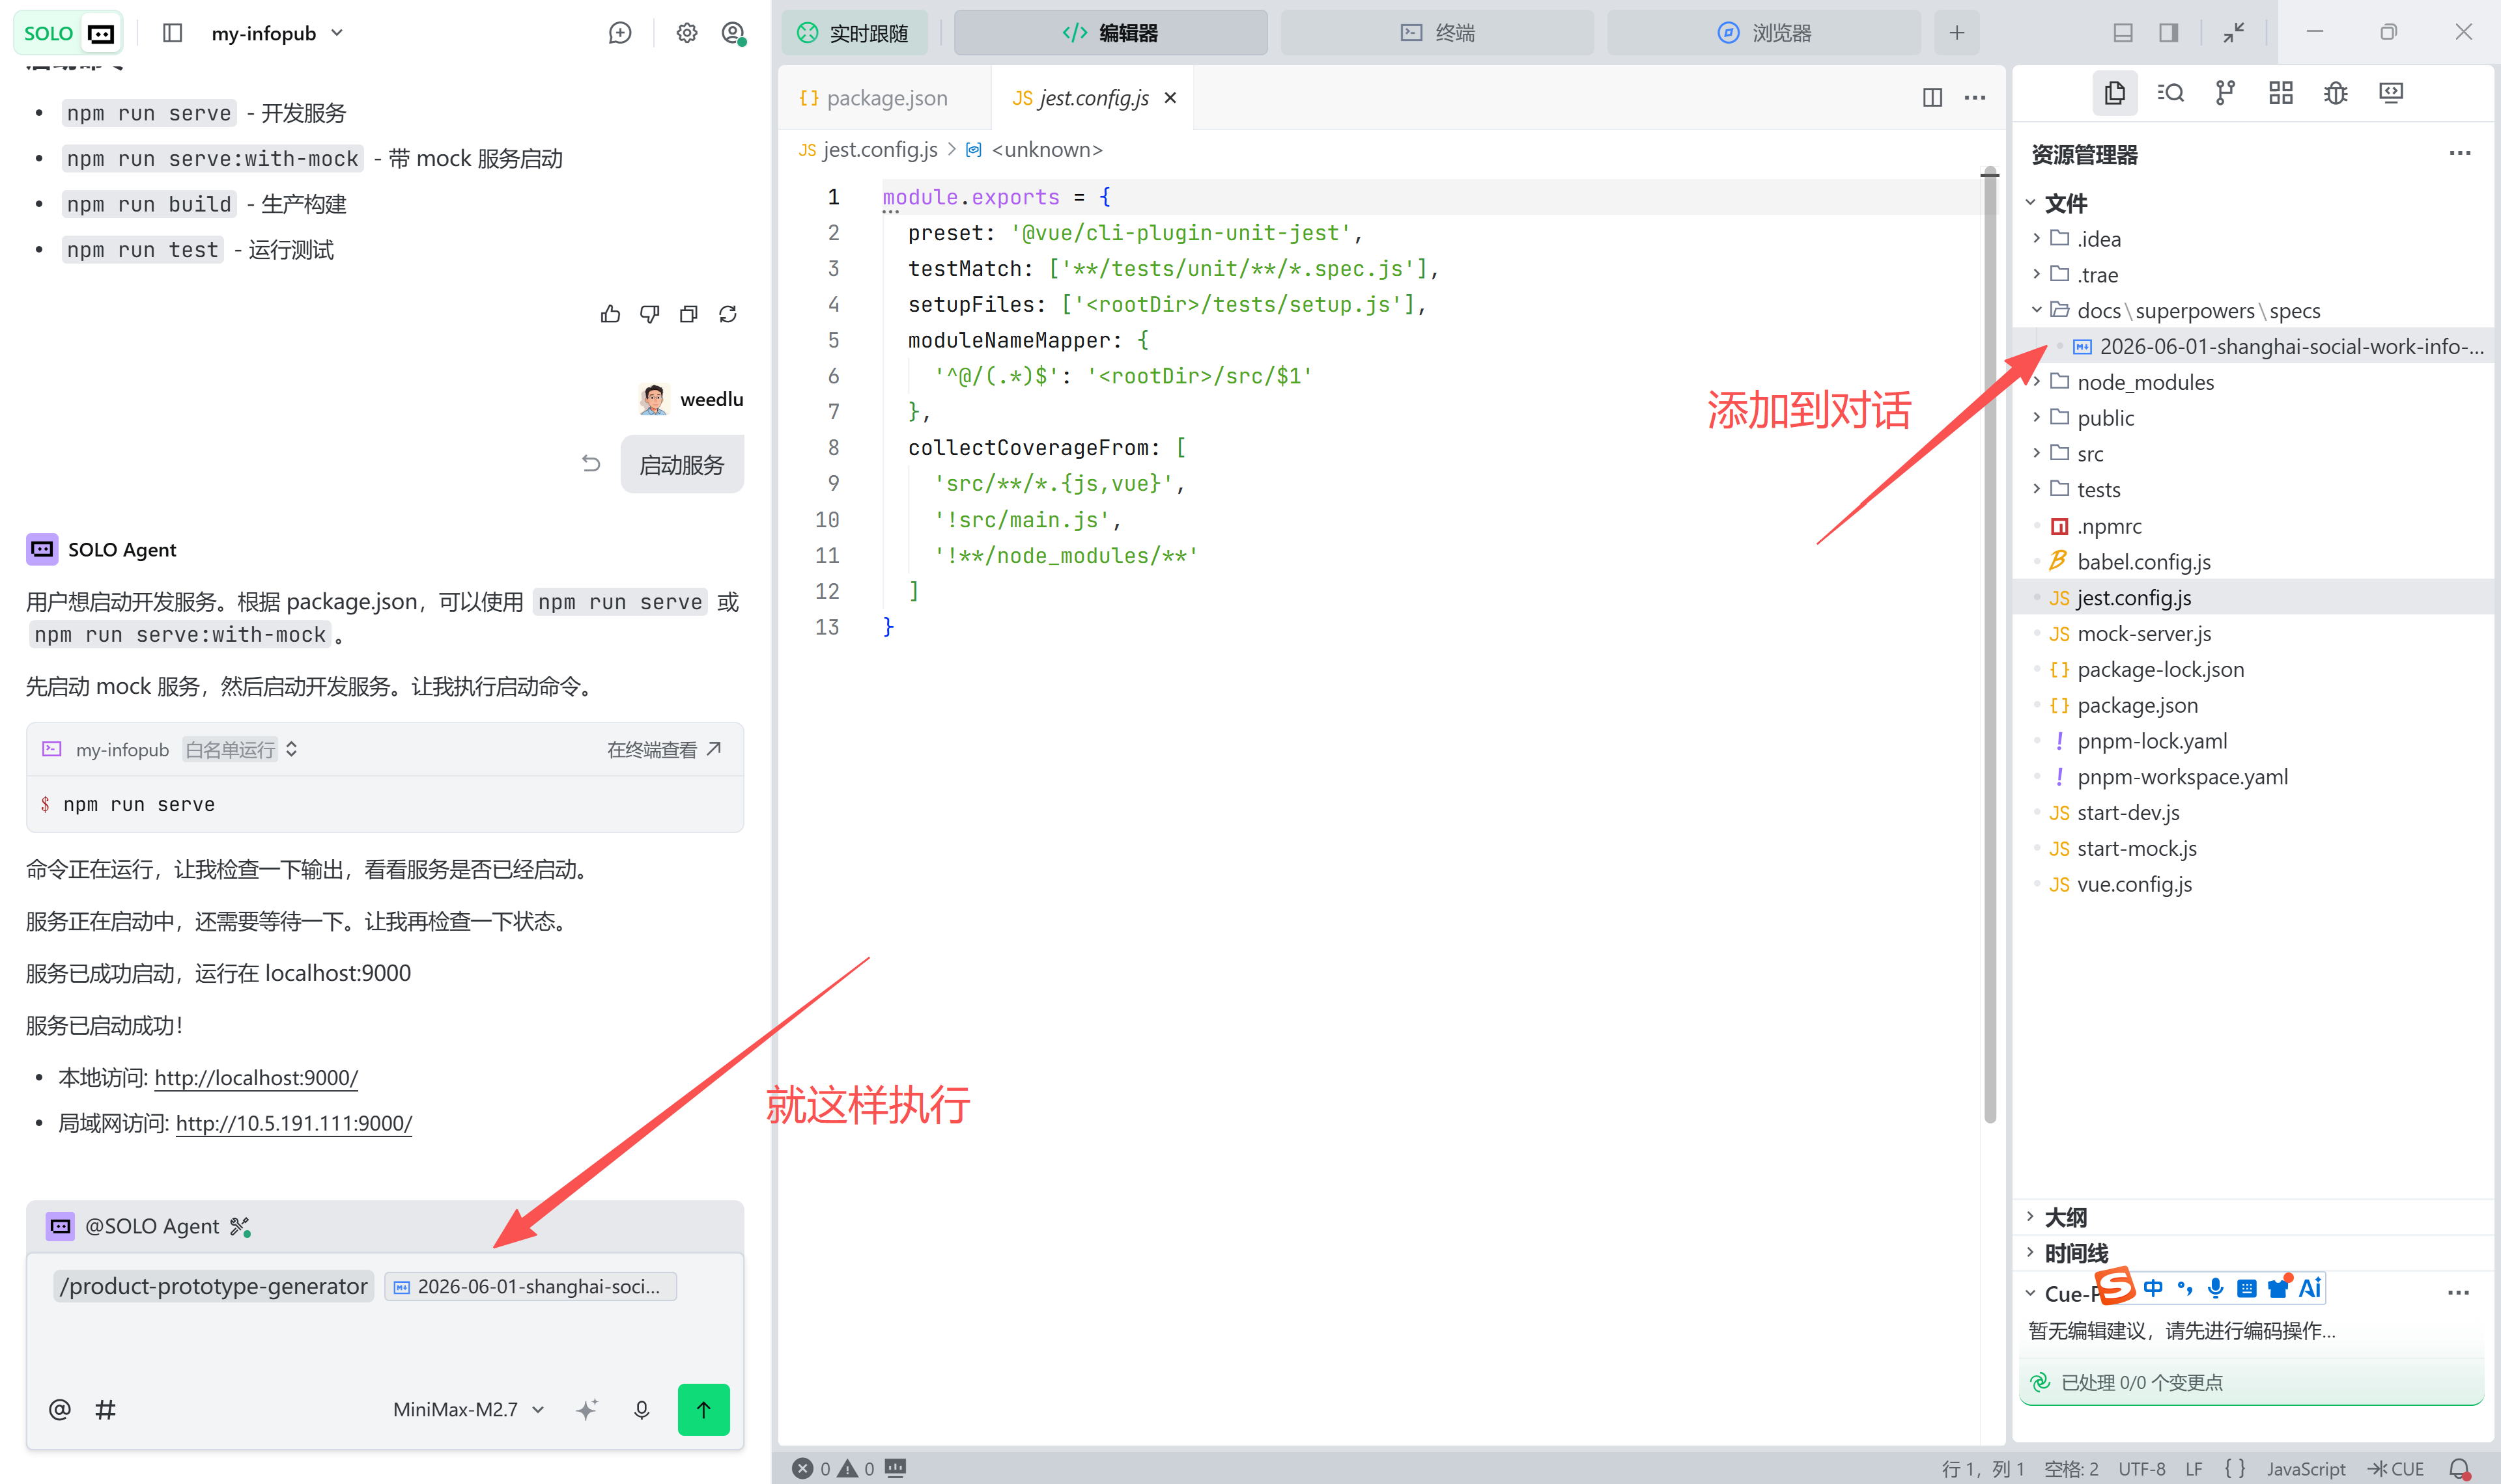Open the search panel icon

(x=2170, y=93)
